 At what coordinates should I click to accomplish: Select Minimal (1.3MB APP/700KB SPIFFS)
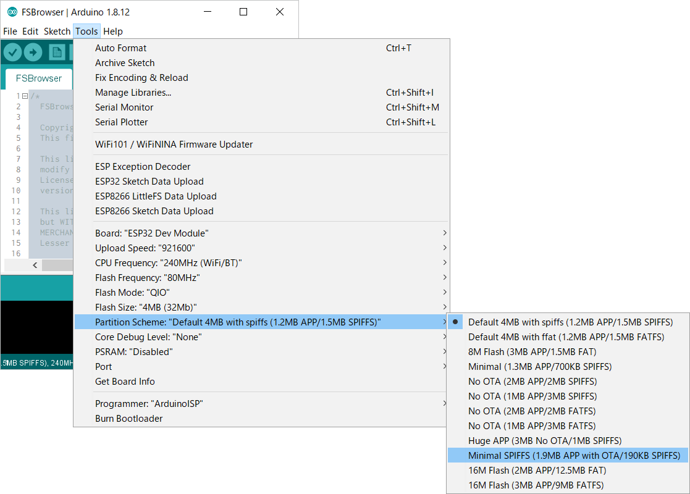coord(568,366)
